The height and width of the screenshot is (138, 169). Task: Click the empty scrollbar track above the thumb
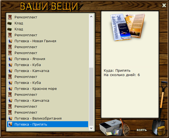(91, 43)
